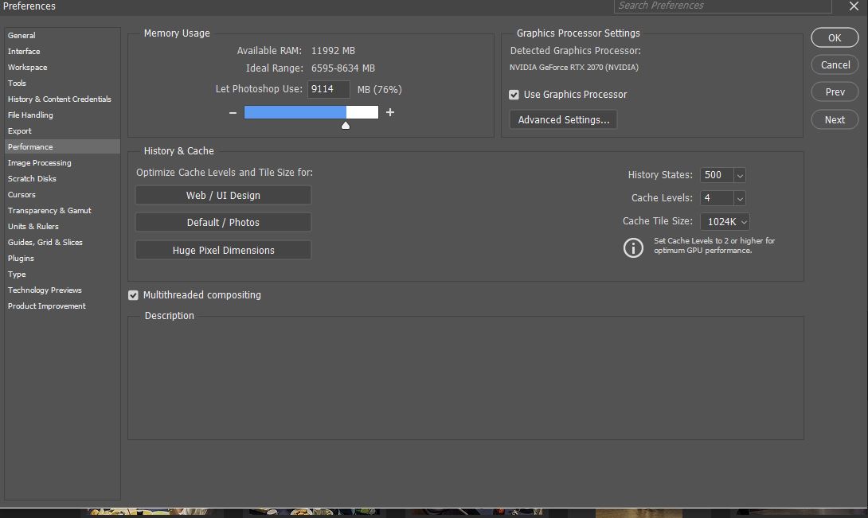868x518 pixels.
Task: Open the Cursors preferences section
Action: [22, 194]
